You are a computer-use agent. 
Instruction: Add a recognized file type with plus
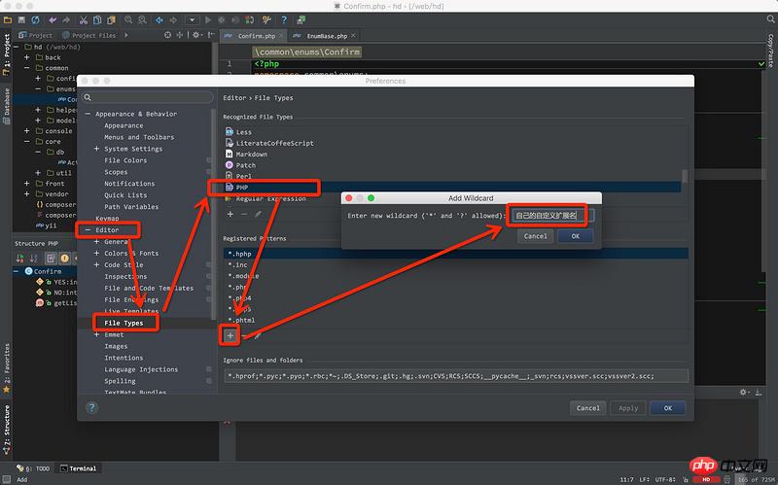(230, 214)
